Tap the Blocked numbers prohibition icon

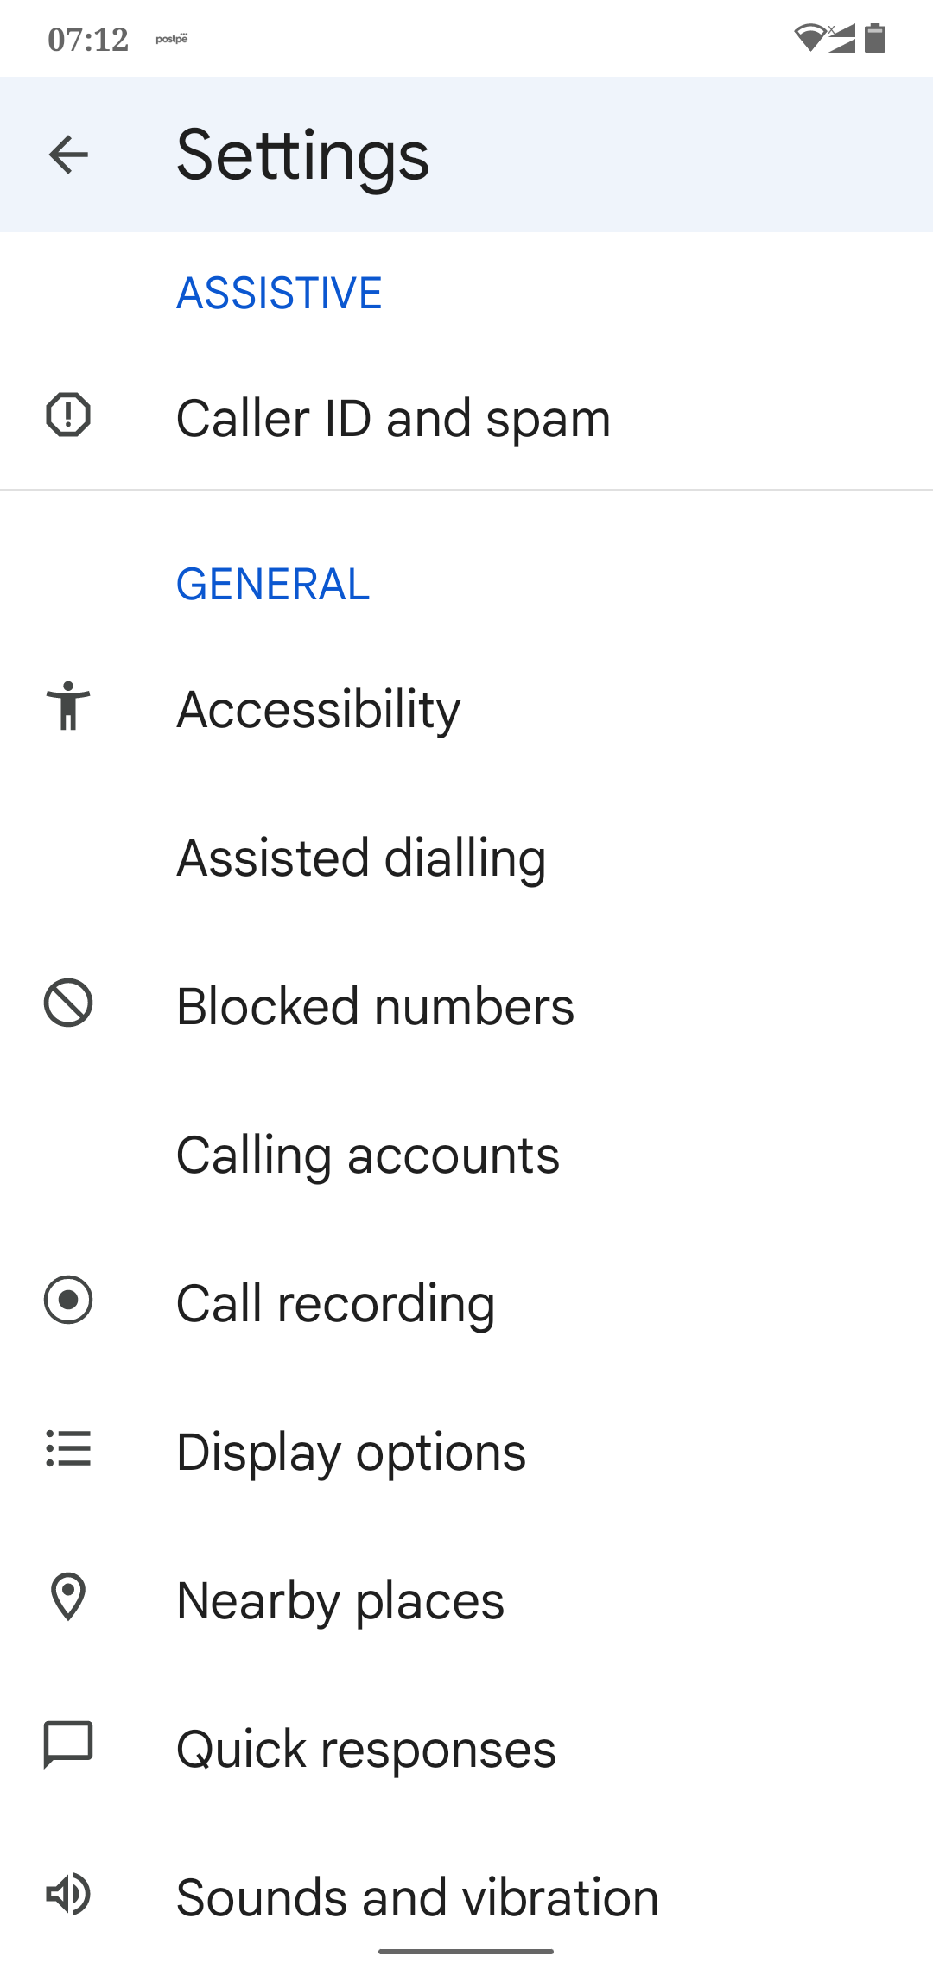(68, 1003)
